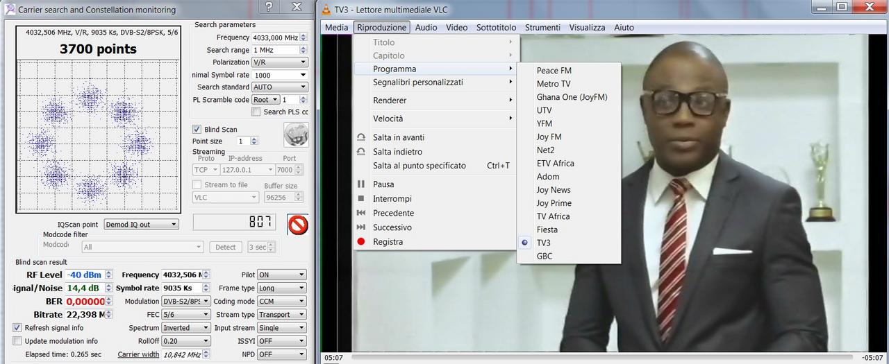
Task: Select the GBC program
Action: pos(569,257)
